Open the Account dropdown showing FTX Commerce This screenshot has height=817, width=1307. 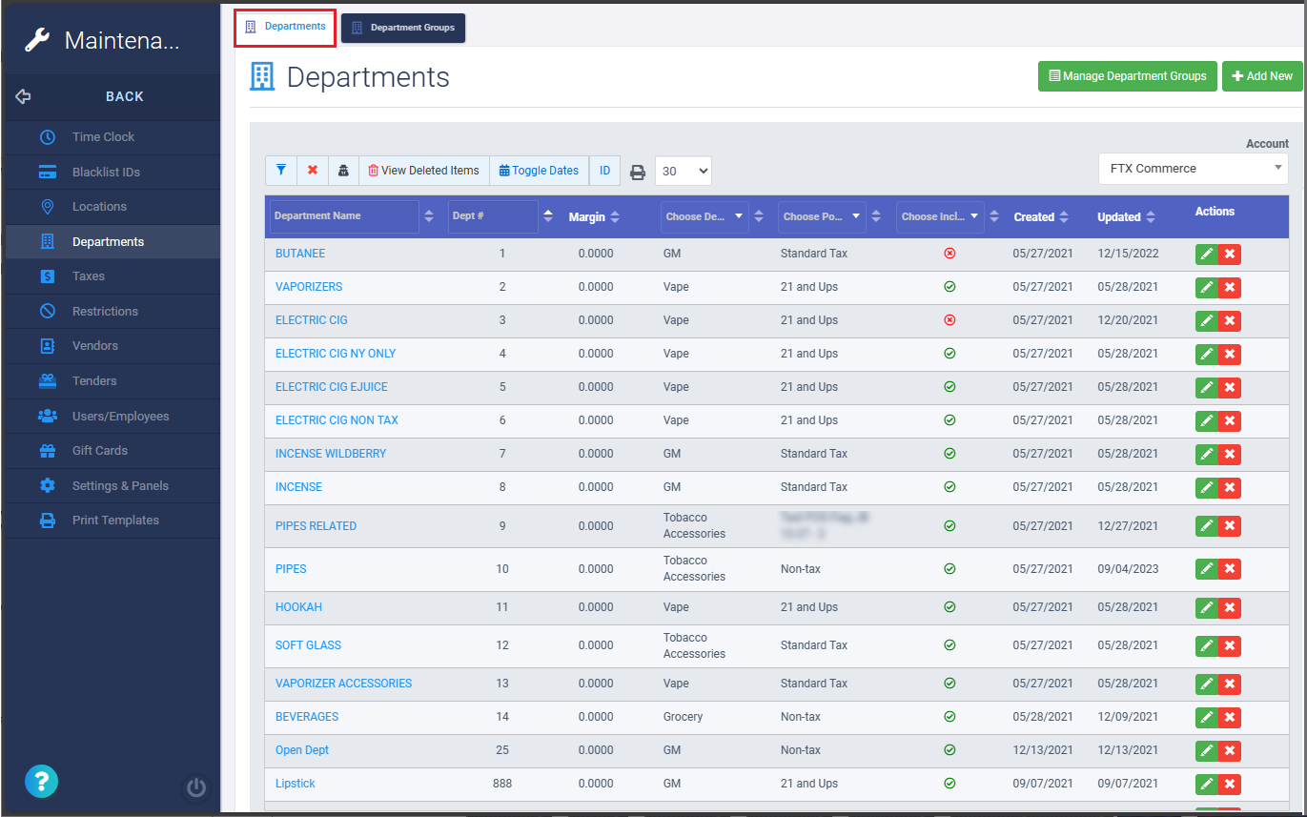tap(1194, 169)
